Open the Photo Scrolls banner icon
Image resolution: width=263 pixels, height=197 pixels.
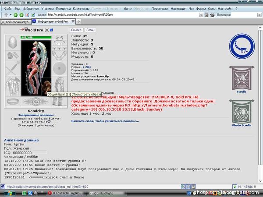coord(242,111)
